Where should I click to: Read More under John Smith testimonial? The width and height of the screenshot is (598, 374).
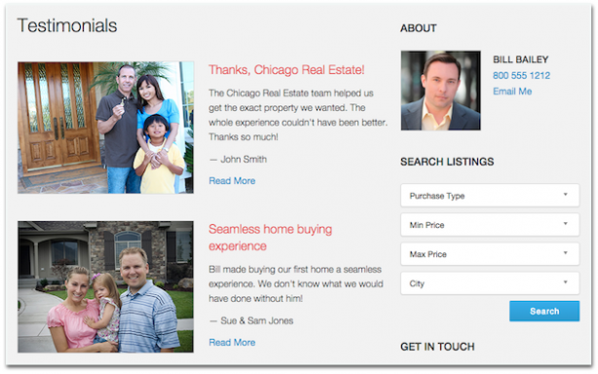(232, 181)
